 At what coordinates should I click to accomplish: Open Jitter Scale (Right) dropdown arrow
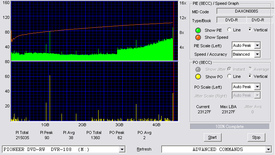tap(257, 95)
